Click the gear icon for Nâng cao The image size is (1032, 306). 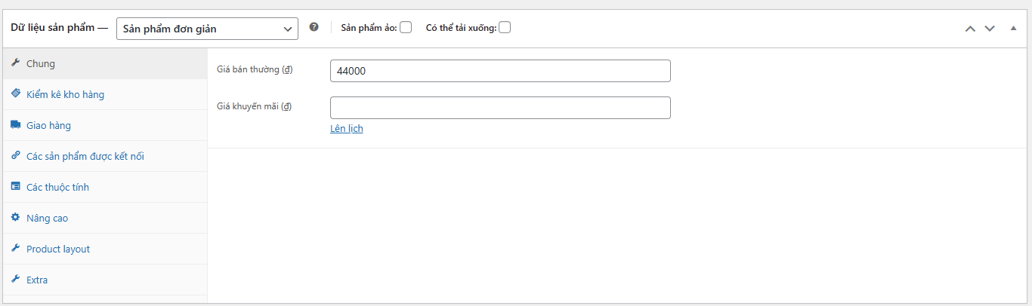[15, 218]
